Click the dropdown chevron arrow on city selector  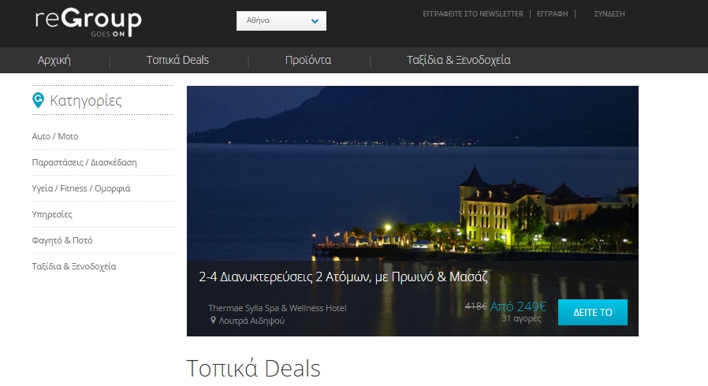[315, 20]
